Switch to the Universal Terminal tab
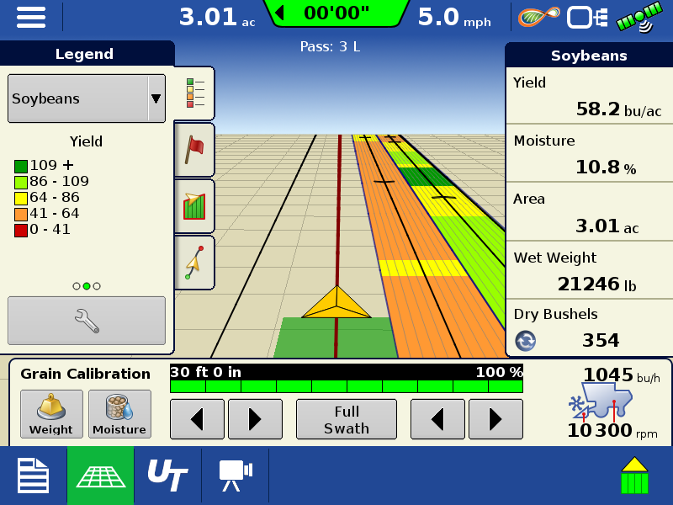The width and height of the screenshot is (673, 505). (x=167, y=476)
